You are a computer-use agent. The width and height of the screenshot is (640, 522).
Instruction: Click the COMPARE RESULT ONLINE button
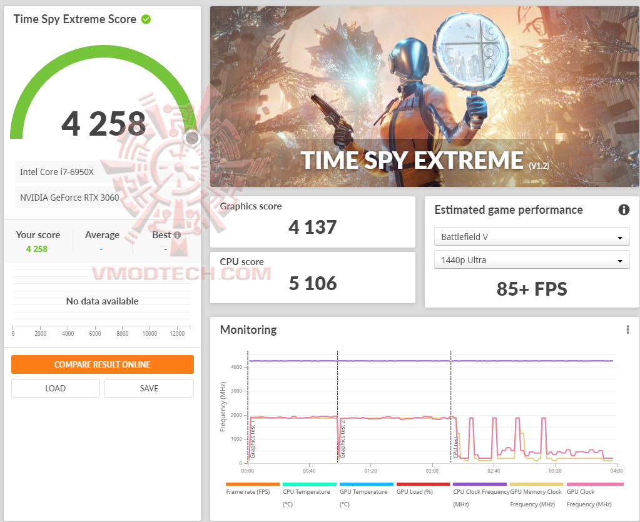(102, 364)
